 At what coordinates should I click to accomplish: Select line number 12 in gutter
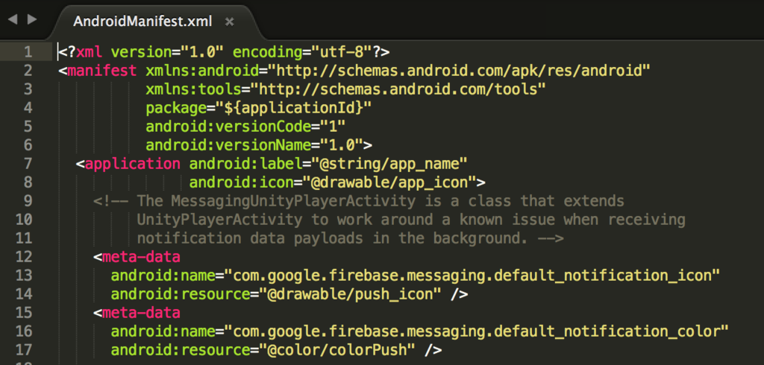click(x=23, y=256)
